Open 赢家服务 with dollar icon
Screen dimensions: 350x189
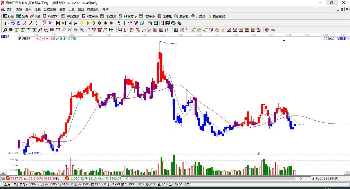[217, 16]
